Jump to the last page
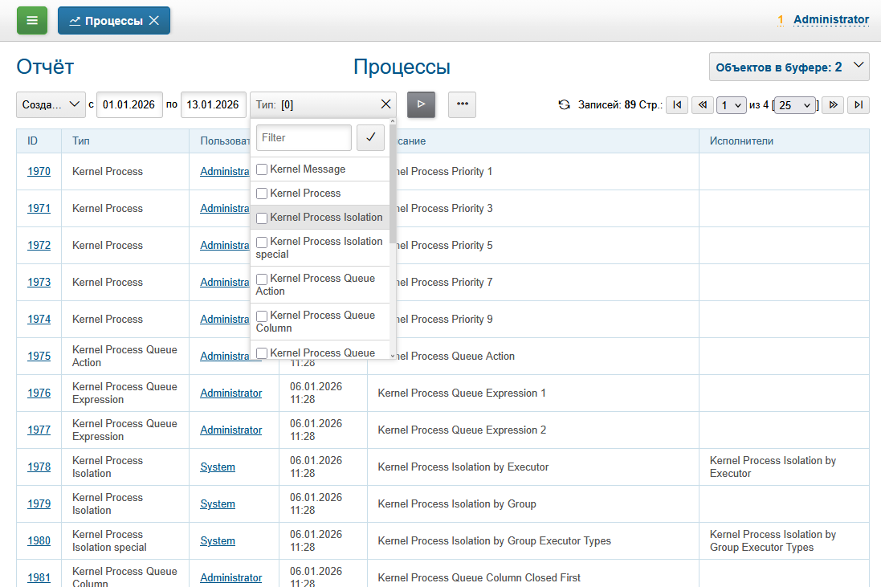This screenshot has width=881, height=587. click(859, 105)
